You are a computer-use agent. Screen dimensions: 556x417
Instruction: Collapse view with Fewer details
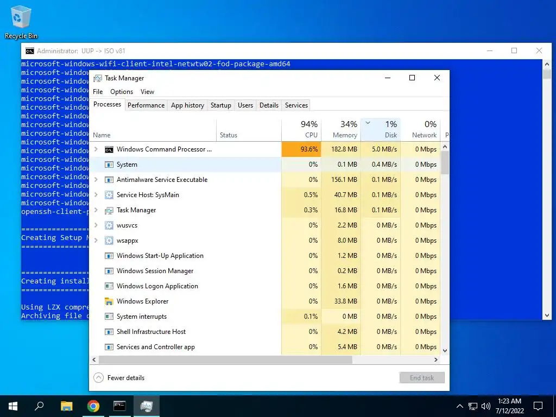[119, 378]
